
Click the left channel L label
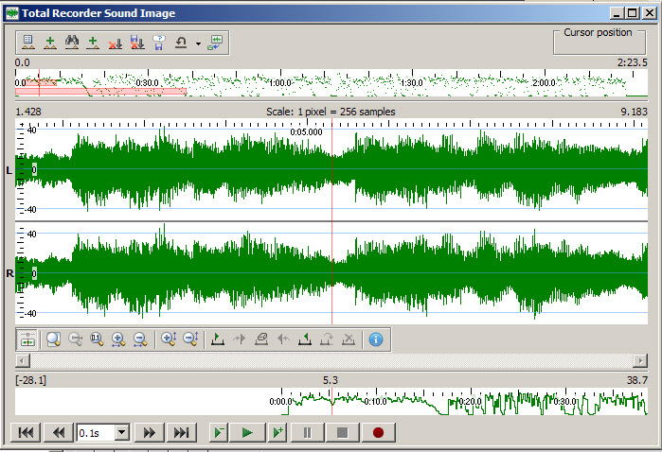tap(9, 170)
